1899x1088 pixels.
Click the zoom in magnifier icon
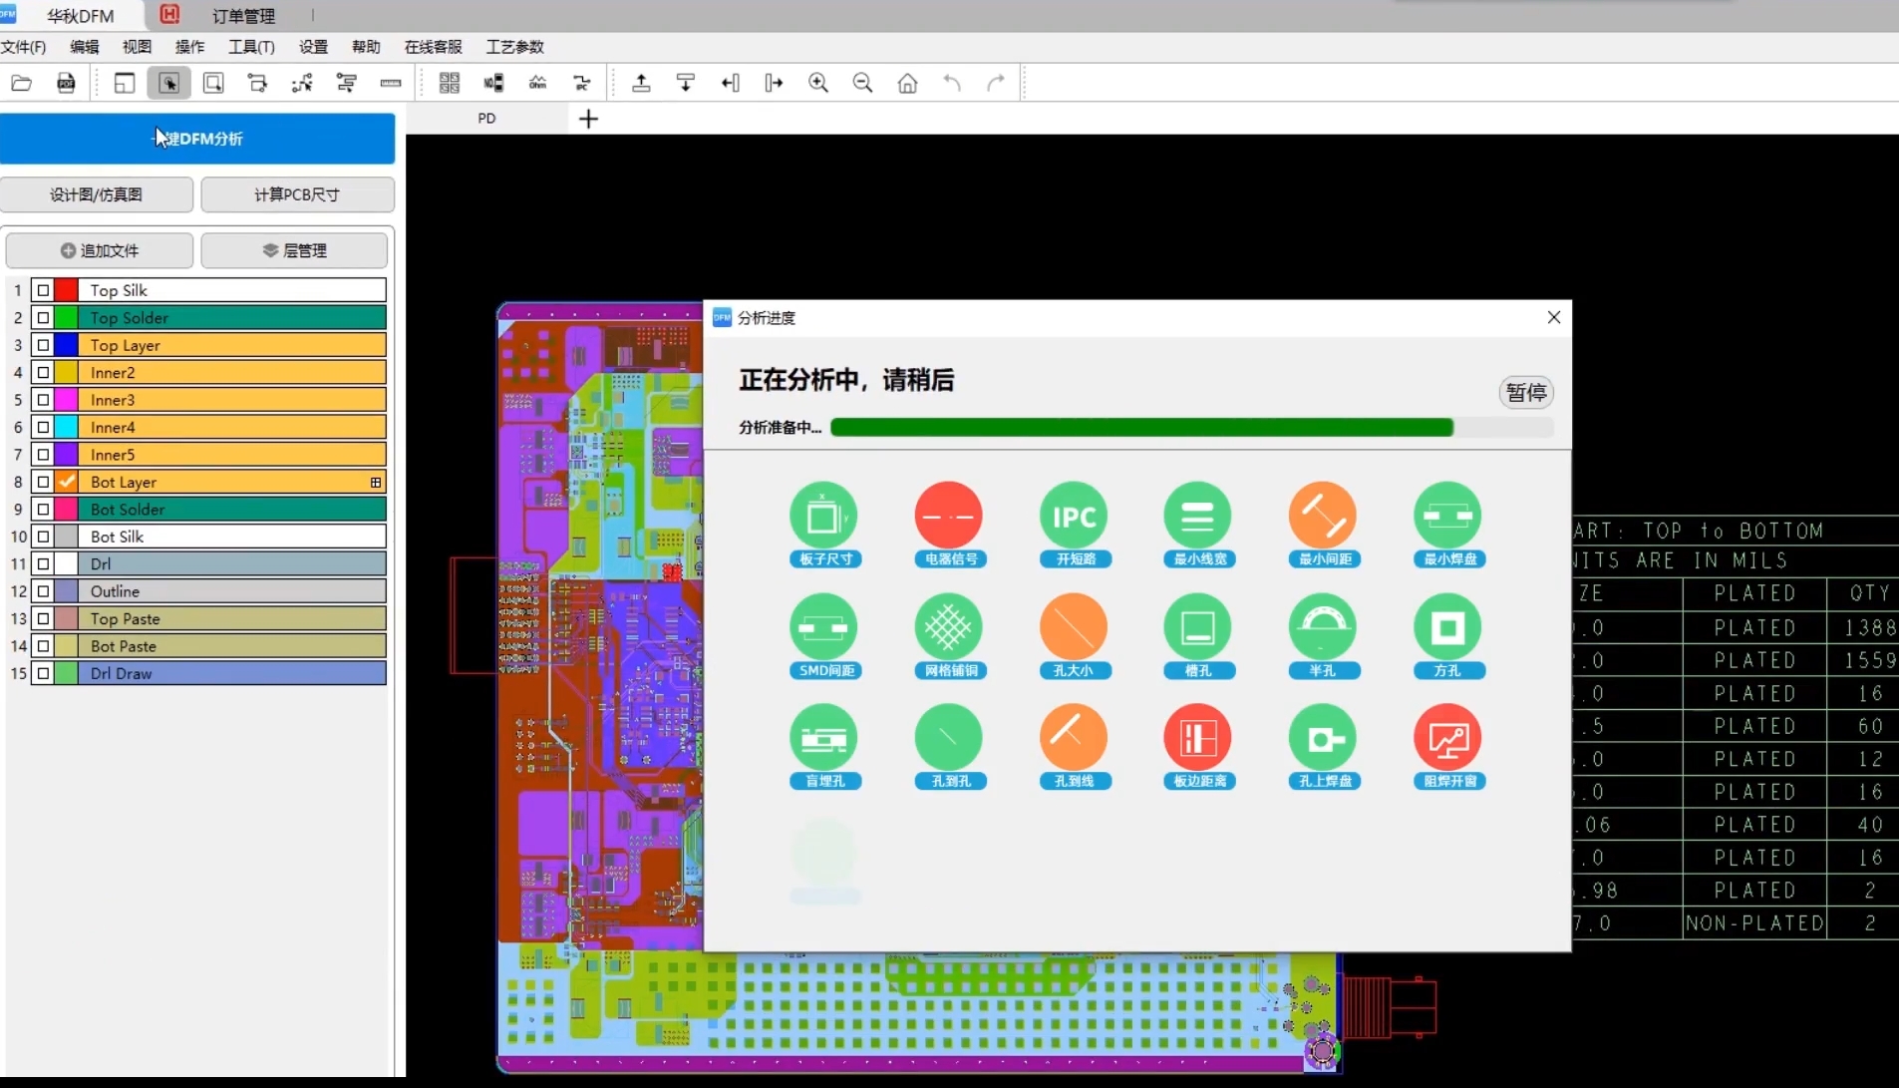(x=818, y=83)
